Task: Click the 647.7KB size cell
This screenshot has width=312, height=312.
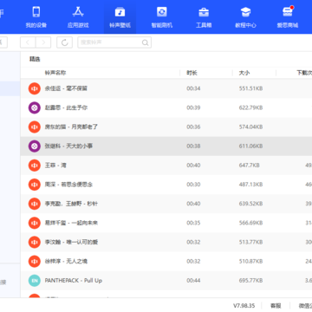Action: tap(249, 166)
